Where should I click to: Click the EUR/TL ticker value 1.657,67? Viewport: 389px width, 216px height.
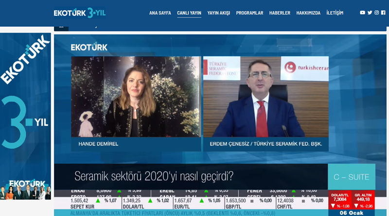(183, 200)
